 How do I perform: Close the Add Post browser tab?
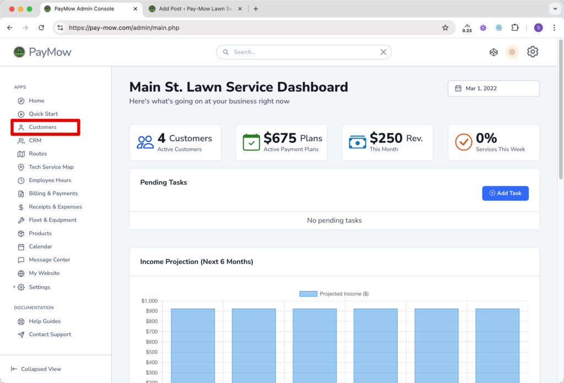[x=240, y=9]
